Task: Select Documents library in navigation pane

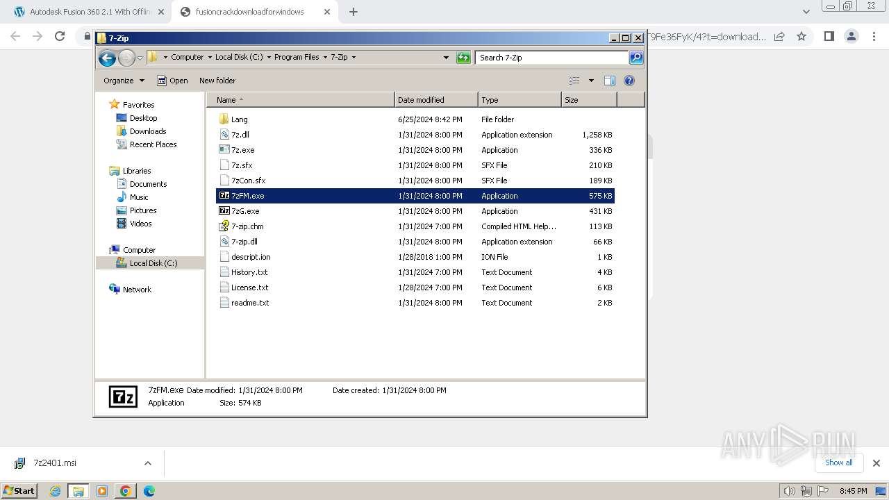Action: click(x=148, y=184)
